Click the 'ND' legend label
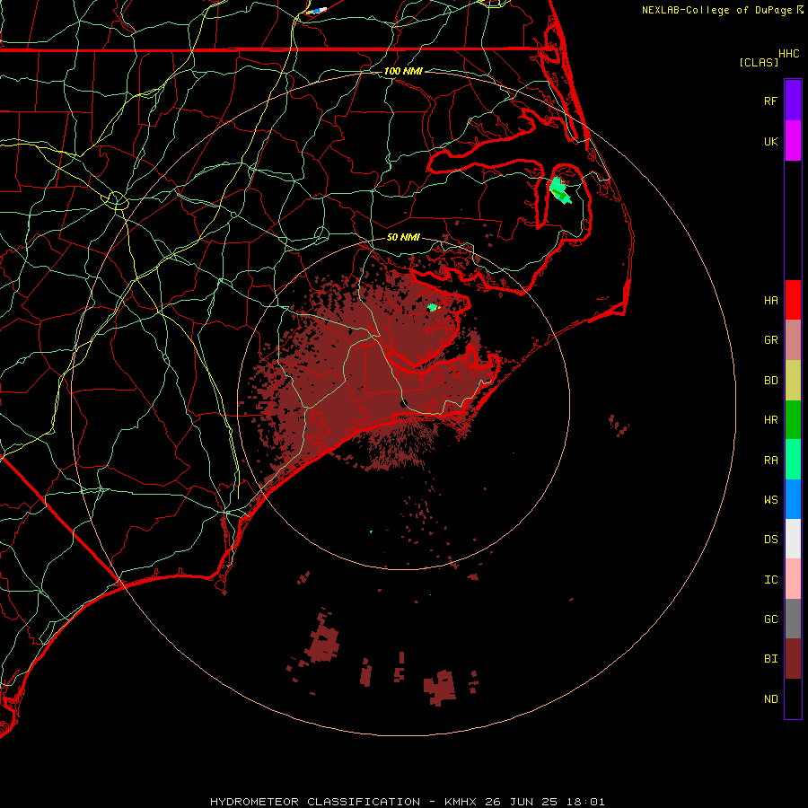This screenshot has width=808, height=808. tap(771, 699)
